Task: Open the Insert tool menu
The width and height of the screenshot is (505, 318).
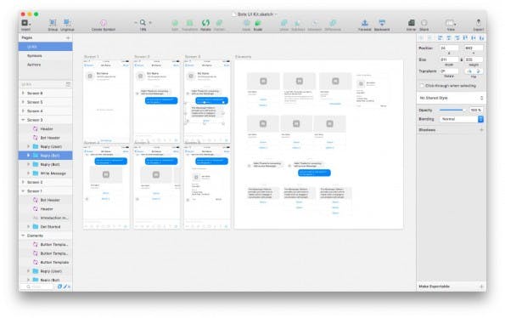Action: click(25, 23)
